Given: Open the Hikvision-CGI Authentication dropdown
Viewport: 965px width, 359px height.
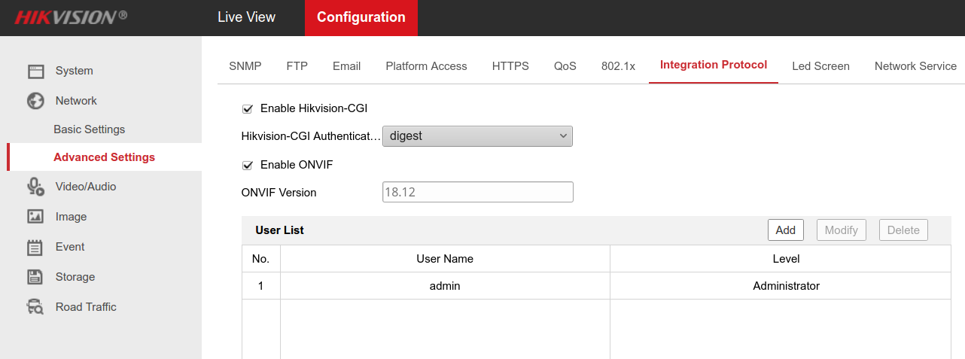Looking at the screenshot, I should [478, 136].
